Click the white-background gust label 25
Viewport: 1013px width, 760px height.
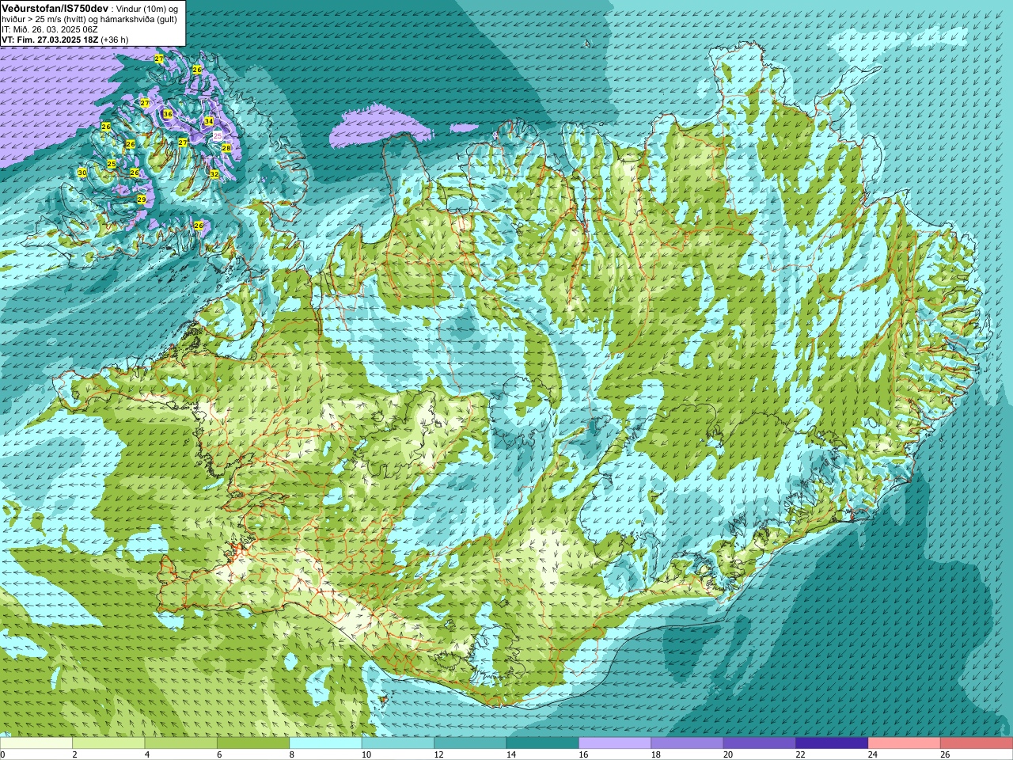coord(218,136)
